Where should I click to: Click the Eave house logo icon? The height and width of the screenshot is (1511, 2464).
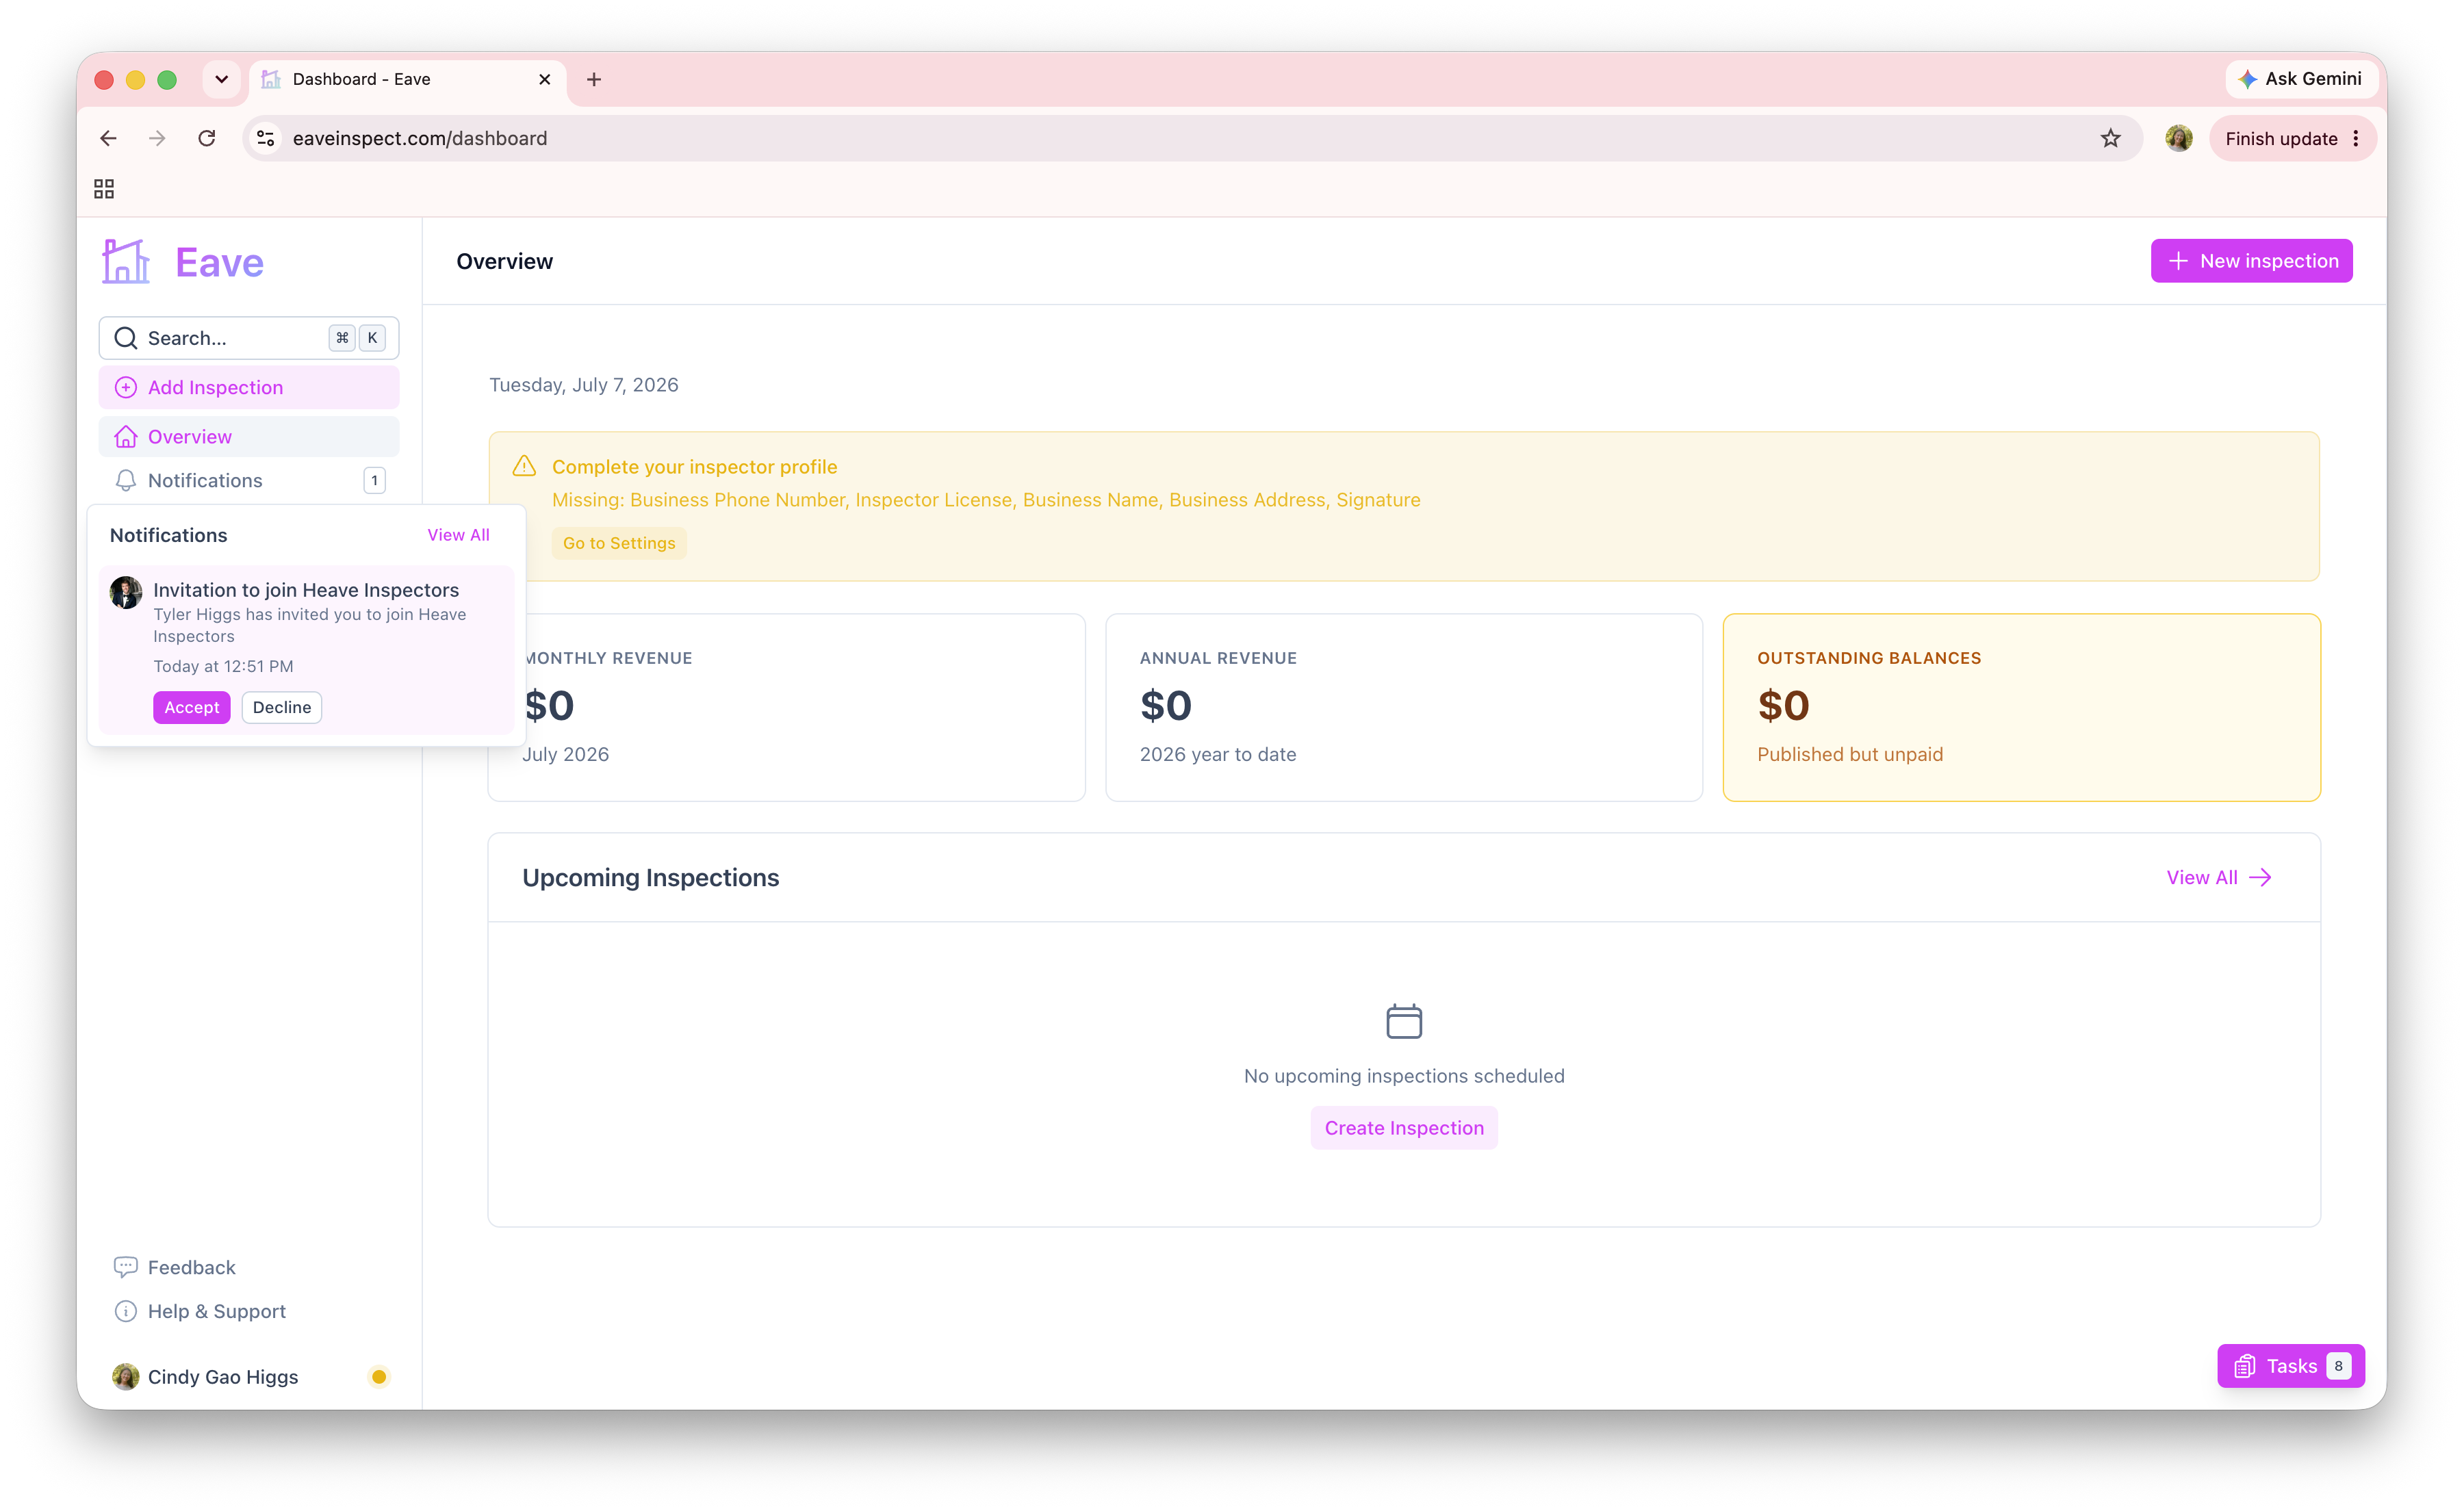pos(126,262)
